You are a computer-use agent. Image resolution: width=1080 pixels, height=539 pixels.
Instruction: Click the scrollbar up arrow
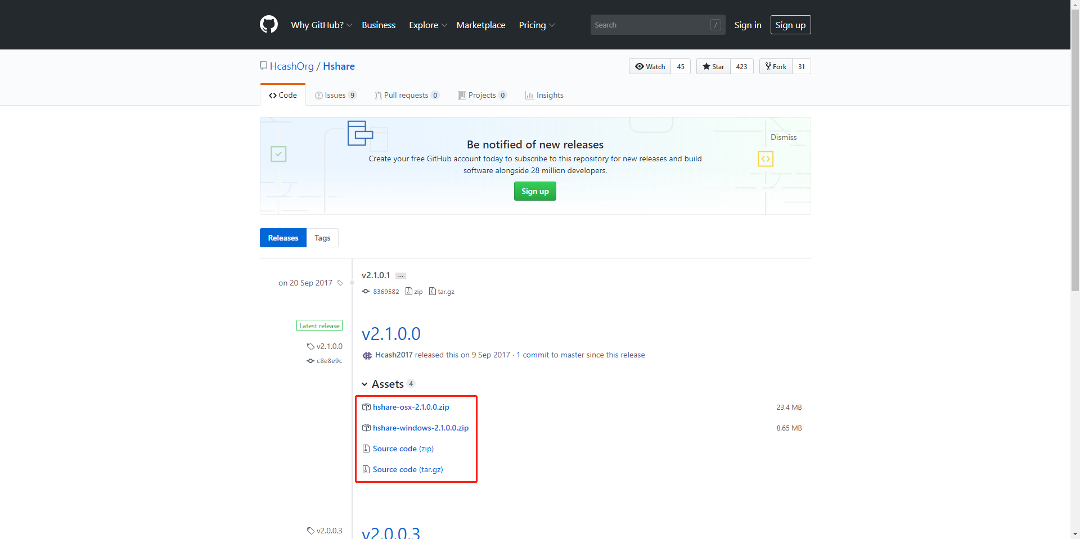click(x=1075, y=4)
